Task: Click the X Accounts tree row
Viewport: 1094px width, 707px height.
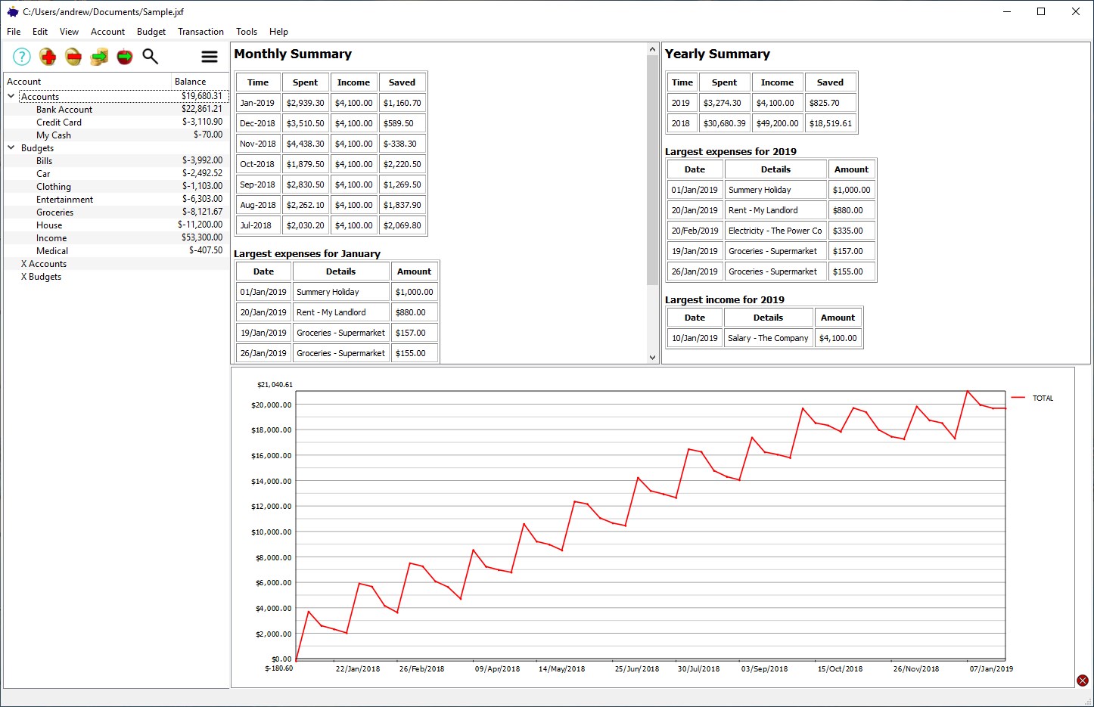Action: pyautogui.click(x=116, y=264)
